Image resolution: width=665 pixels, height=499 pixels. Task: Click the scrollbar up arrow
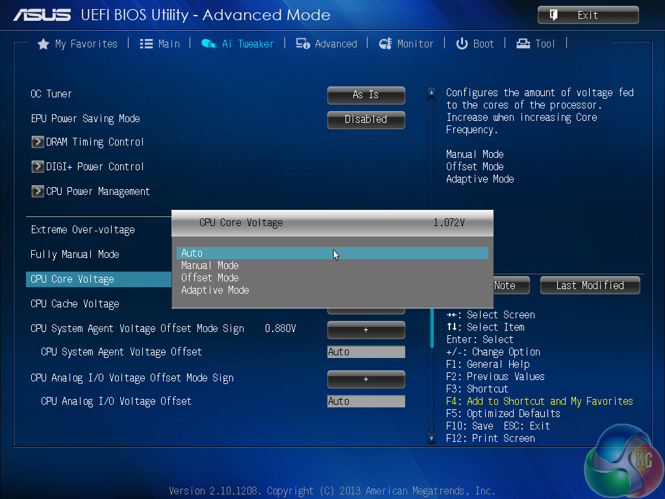point(431,93)
